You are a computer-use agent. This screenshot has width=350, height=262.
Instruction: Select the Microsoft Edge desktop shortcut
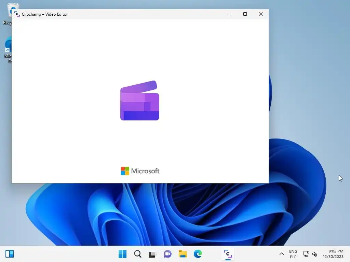tap(8, 49)
